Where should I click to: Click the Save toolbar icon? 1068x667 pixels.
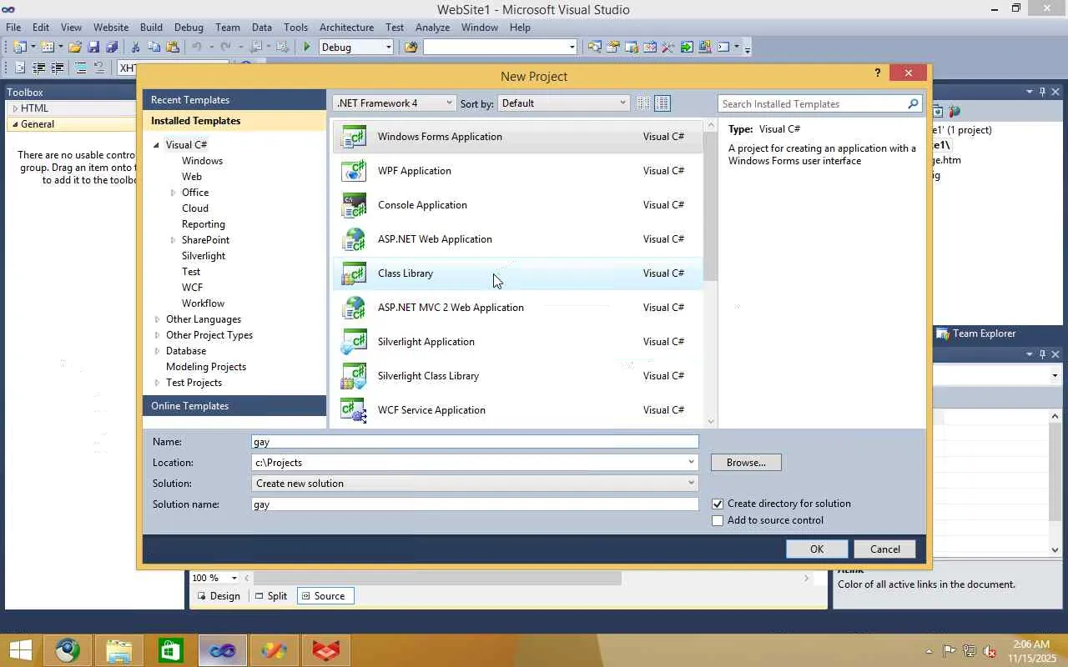pos(93,48)
